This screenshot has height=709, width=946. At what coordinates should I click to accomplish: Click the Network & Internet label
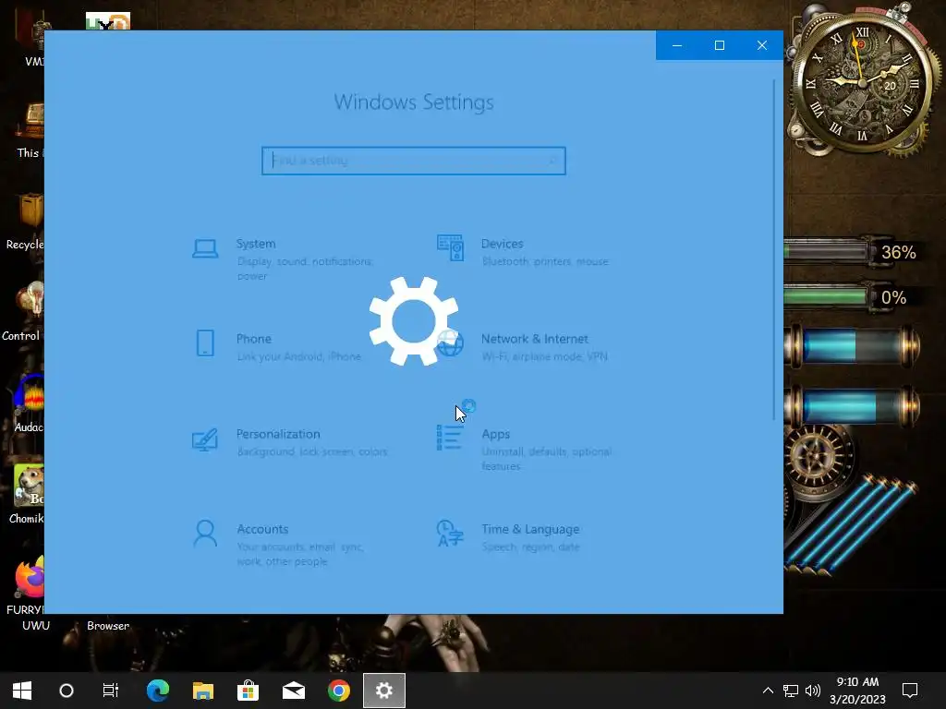(535, 339)
